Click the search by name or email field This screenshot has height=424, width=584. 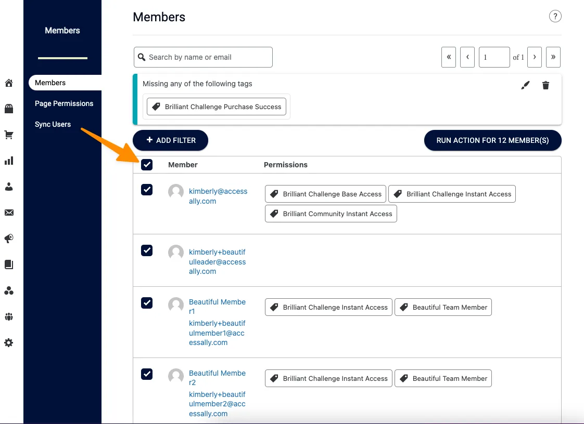[x=203, y=57]
